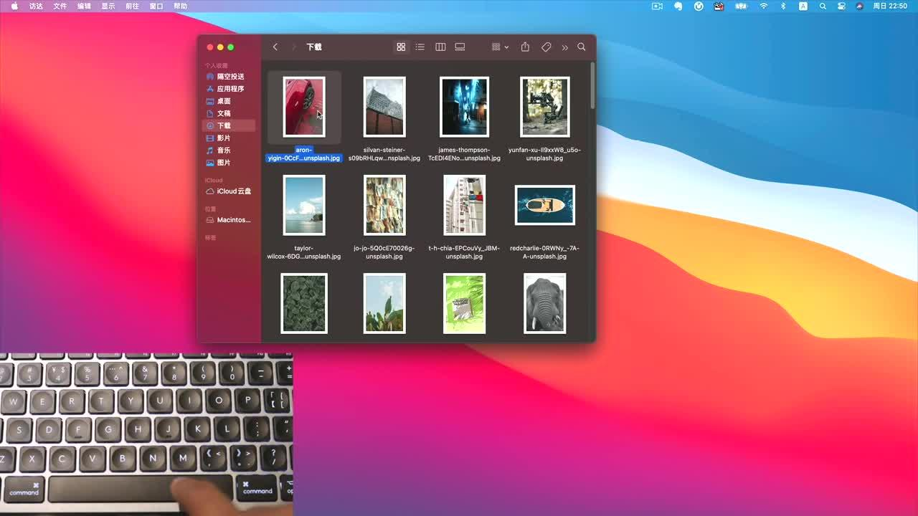918x516 pixels.
Task: Click the tag icon in the Finder toolbar
Action: click(546, 47)
